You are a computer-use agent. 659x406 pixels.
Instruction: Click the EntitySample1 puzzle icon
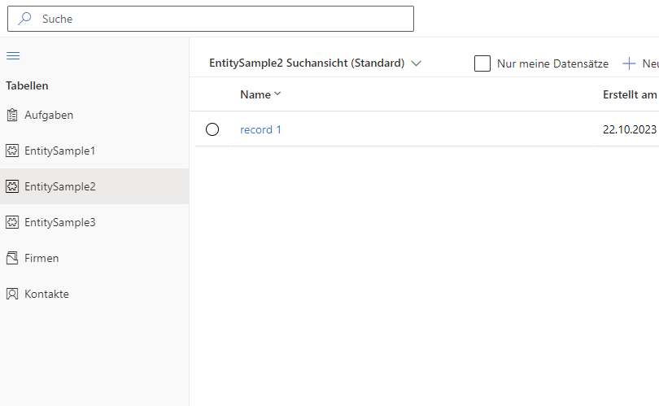point(12,151)
